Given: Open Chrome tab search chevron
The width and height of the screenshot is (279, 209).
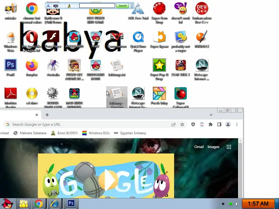Looking at the screenshot, I should [x=211, y=115].
